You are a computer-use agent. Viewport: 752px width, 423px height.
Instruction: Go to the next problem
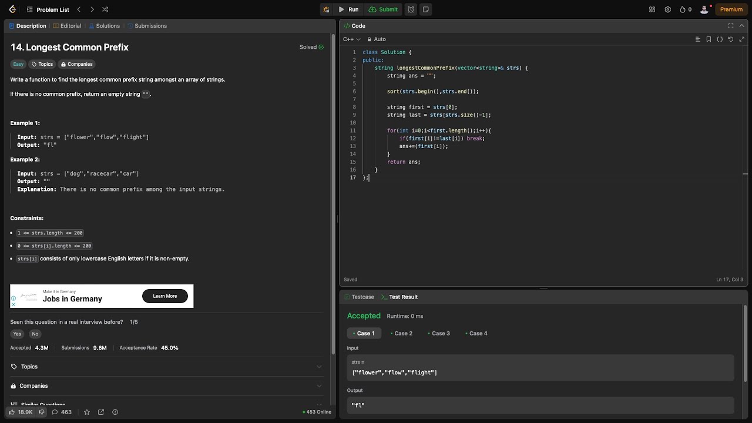(92, 9)
